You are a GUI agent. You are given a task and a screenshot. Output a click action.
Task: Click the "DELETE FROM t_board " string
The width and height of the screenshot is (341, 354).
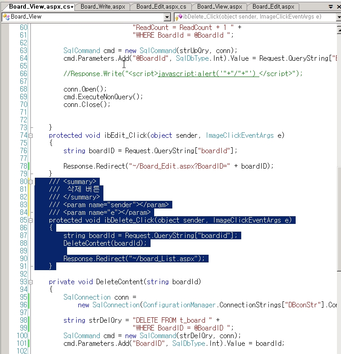pos(172,320)
